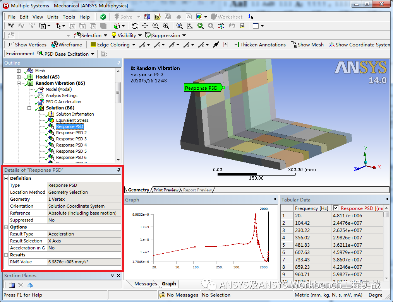The width and height of the screenshot is (393, 302).
Task: Click the Equivalent Stress result icon
Action: (x=51, y=120)
